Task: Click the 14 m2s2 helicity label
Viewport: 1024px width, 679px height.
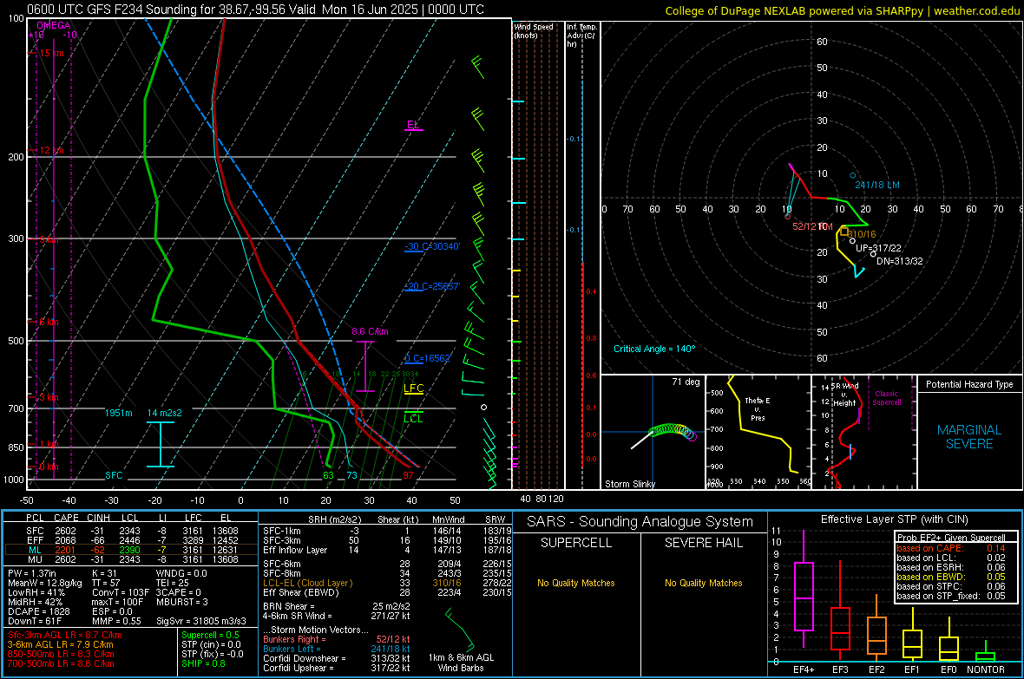Action: (x=165, y=414)
